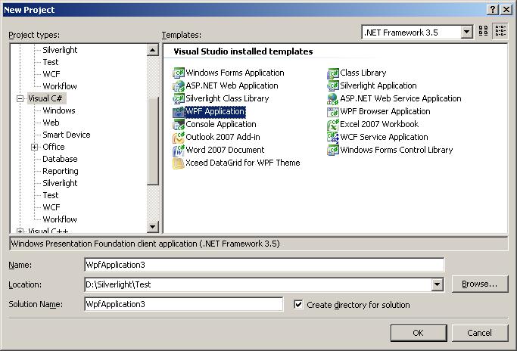Select the WPF Browser Application template icon
517x351 pixels.
tap(333, 111)
